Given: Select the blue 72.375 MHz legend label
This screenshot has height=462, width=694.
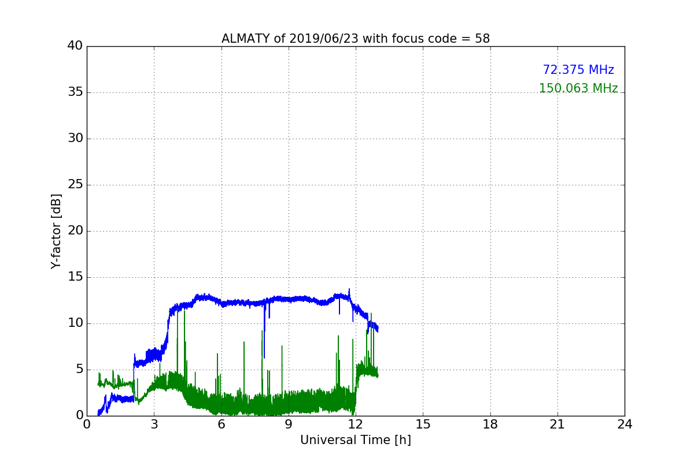Looking at the screenshot, I should 578,70.
